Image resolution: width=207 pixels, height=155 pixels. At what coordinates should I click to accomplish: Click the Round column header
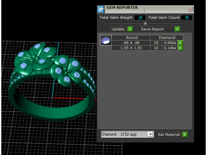(131, 37)
